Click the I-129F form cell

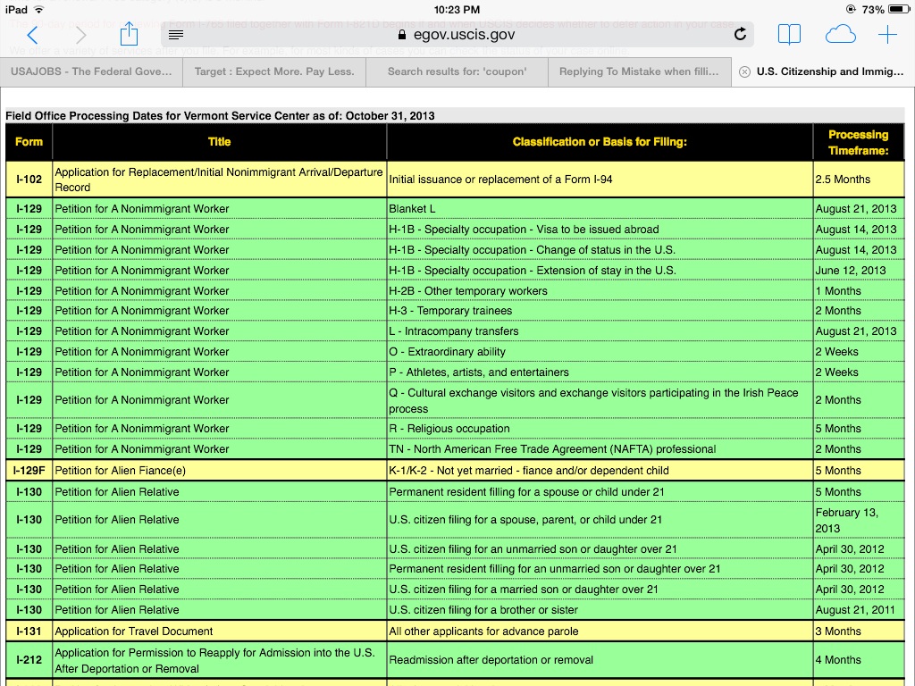pos(29,470)
